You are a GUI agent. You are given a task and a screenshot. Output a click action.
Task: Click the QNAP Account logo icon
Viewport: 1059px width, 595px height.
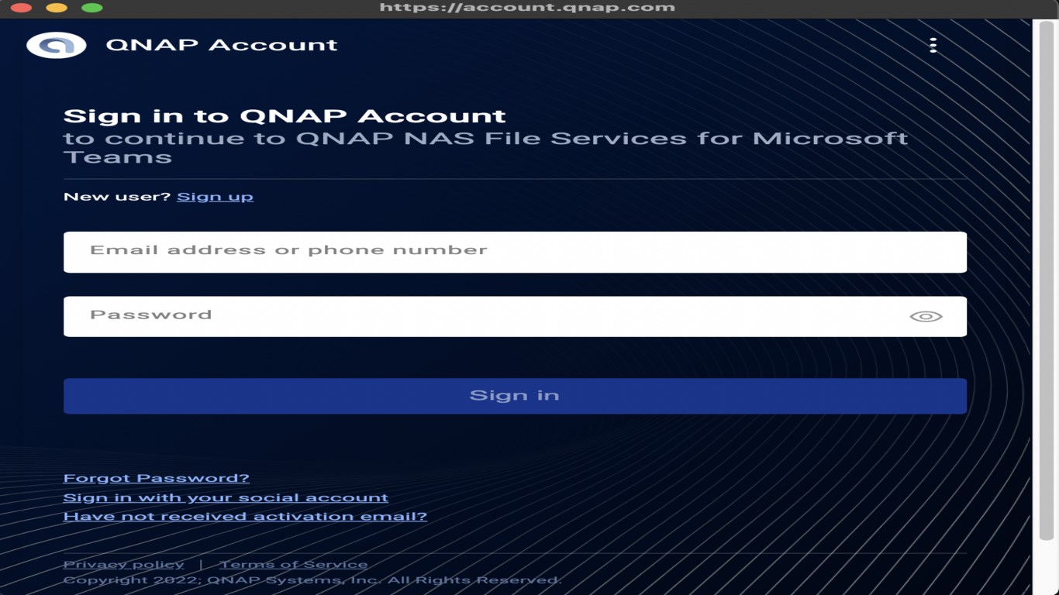pyautogui.click(x=56, y=45)
